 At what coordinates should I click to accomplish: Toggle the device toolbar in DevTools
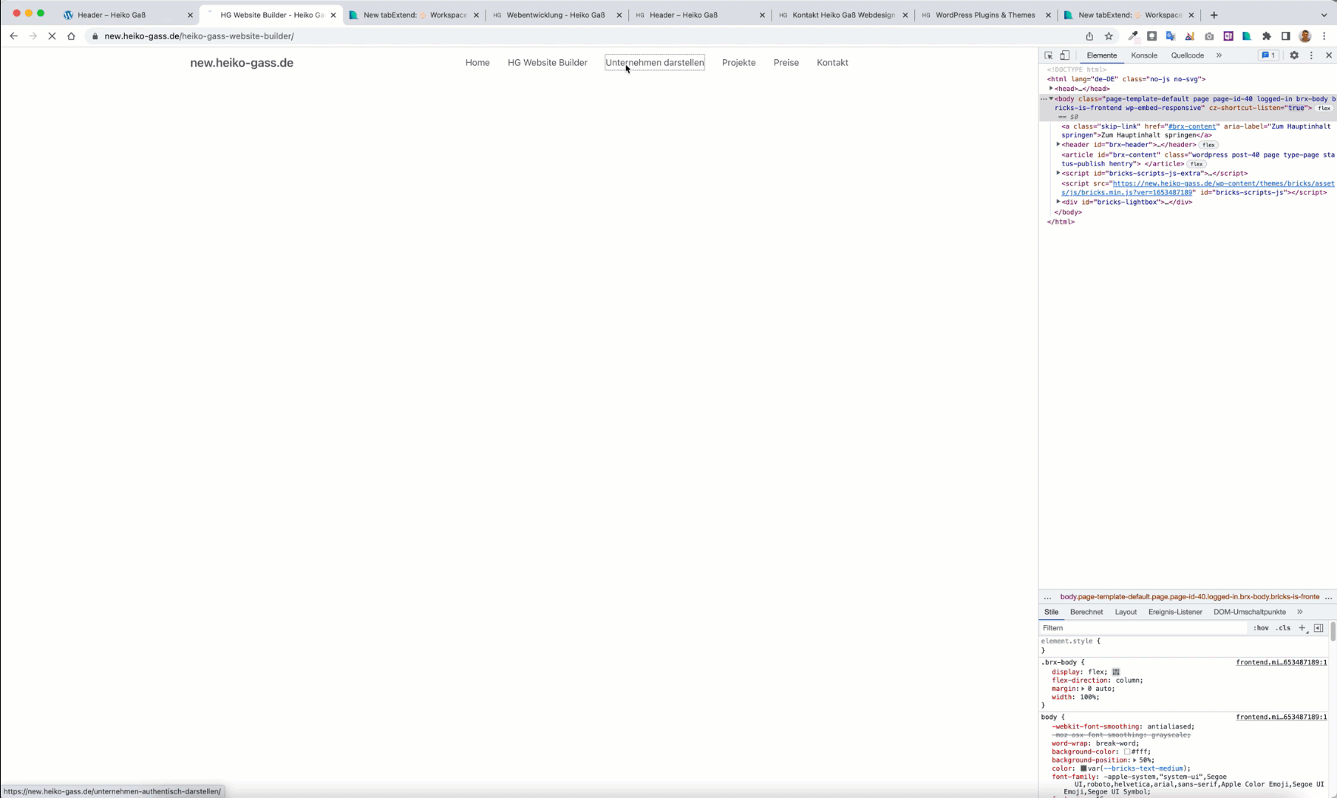coord(1065,55)
